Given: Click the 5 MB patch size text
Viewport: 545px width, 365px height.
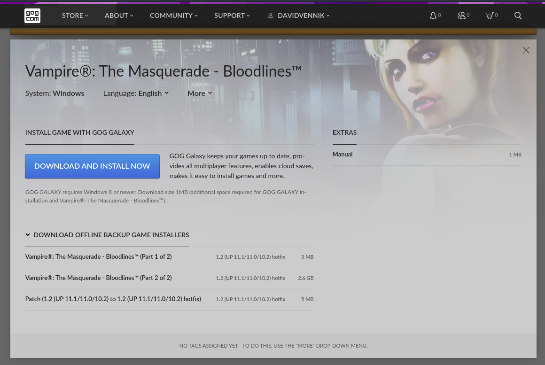Looking at the screenshot, I should [x=307, y=299].
